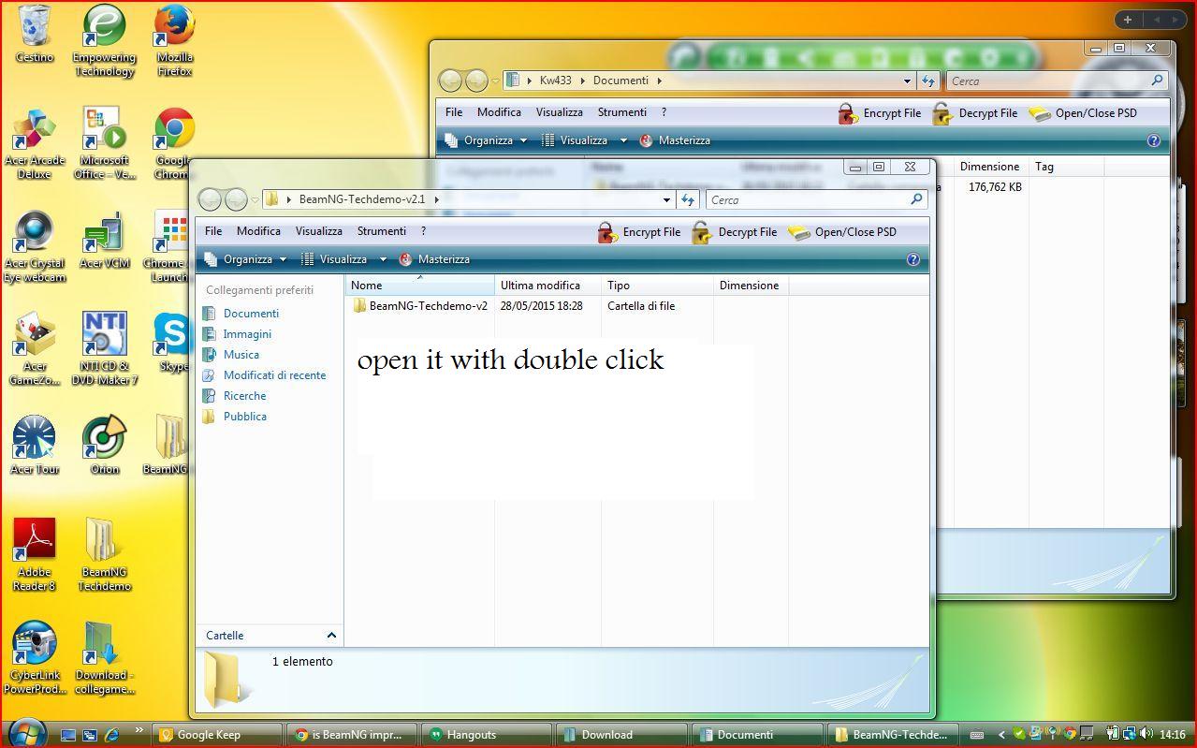Select Acer VCM desktop icon

point(104,241)
